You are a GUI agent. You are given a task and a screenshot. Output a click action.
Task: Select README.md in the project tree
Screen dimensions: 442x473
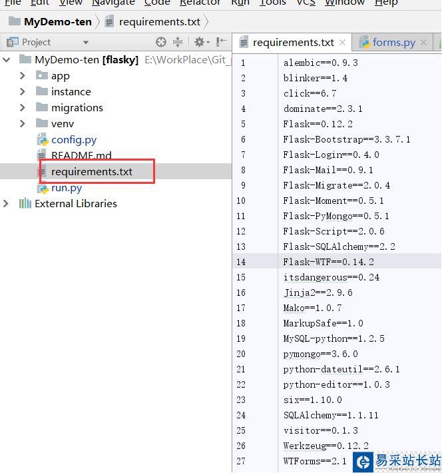[81, 156]
